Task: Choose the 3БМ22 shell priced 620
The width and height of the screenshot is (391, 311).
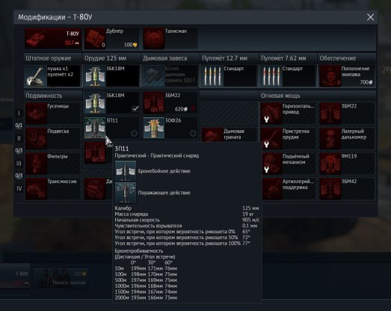Action: (x=170, y=103)
